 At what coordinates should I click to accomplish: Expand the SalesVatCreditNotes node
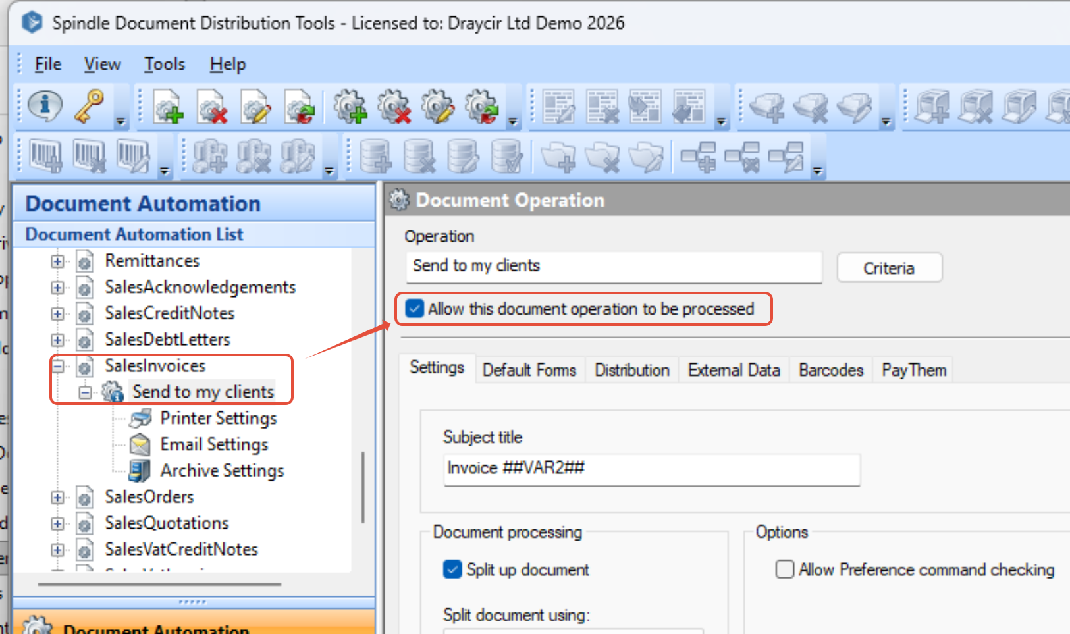pos(57,550)
